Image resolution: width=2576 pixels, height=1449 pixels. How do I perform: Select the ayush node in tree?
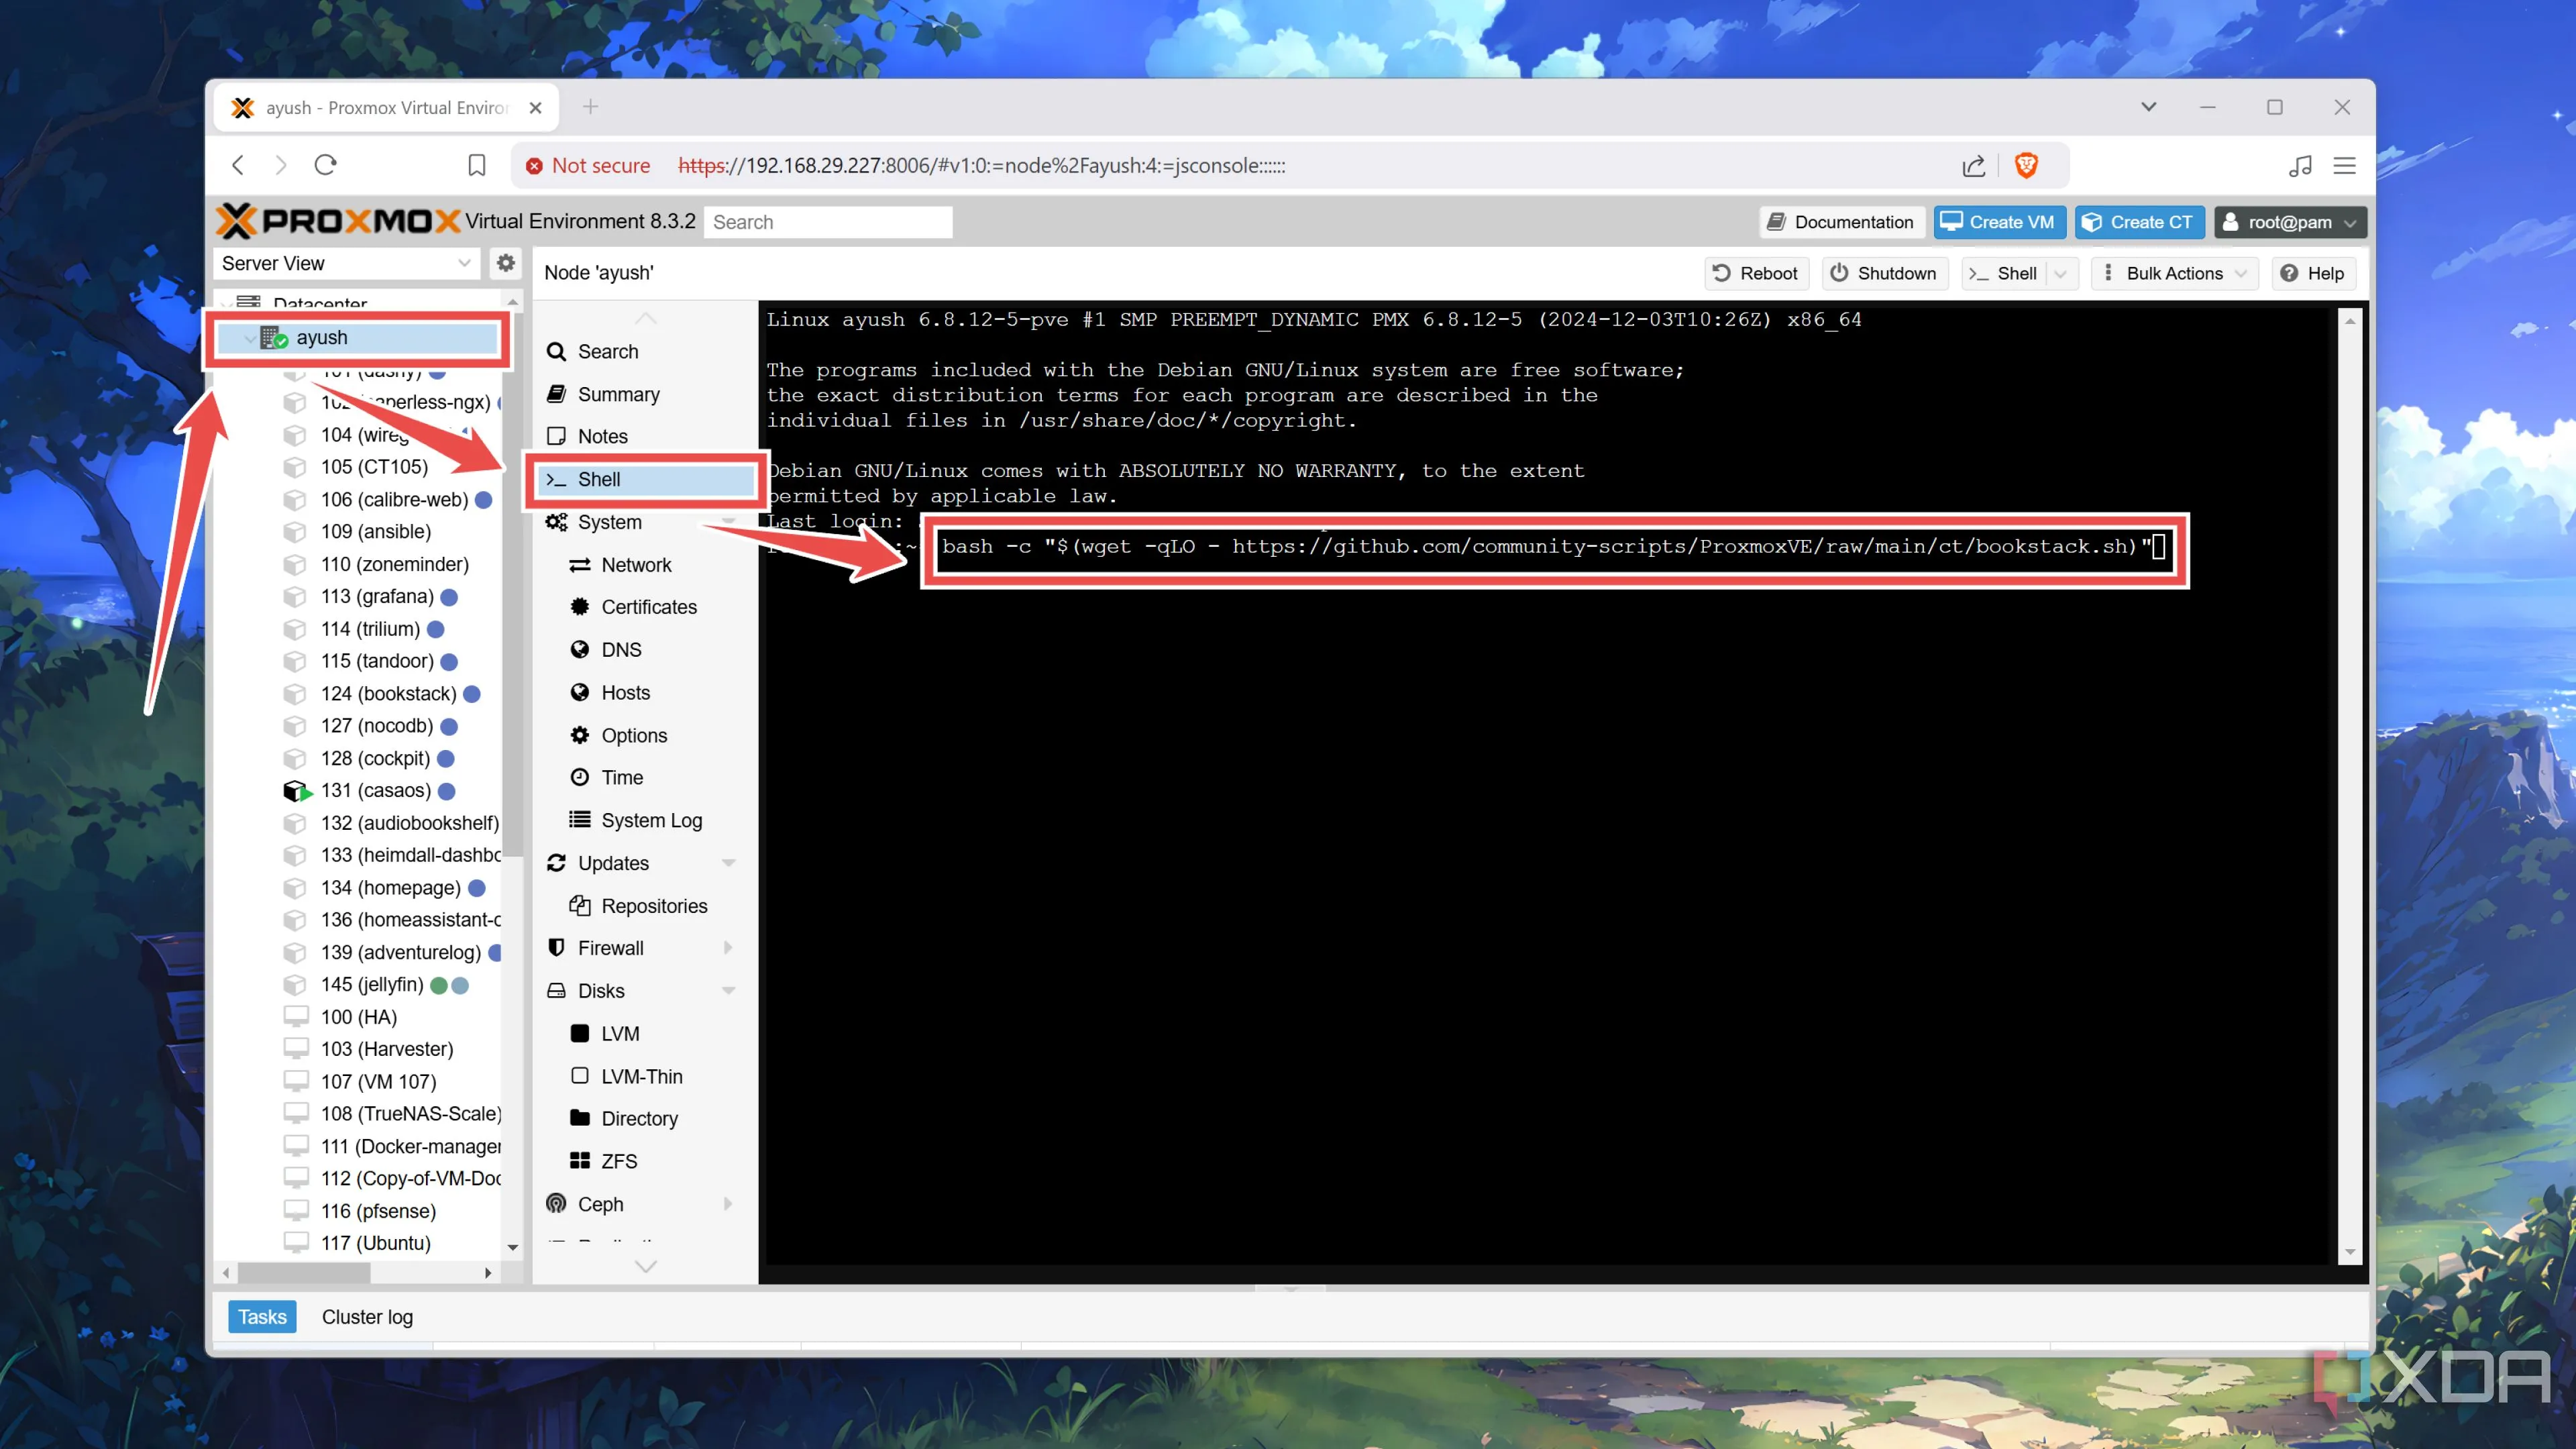pos(358,338)
